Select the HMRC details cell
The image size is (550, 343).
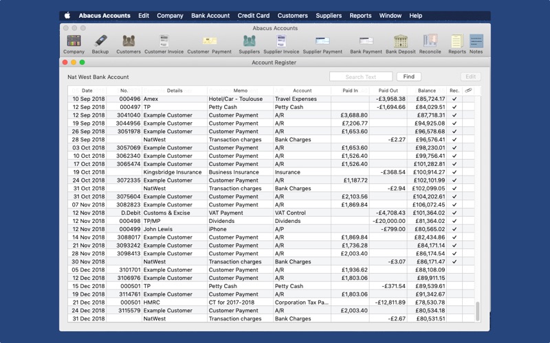click(x=151, y=303)
